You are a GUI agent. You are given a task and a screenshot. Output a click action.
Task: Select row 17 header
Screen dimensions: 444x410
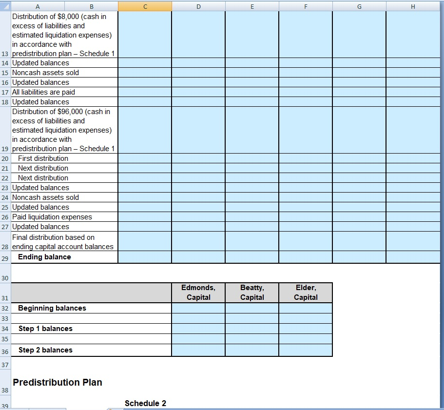coord(5,92)
